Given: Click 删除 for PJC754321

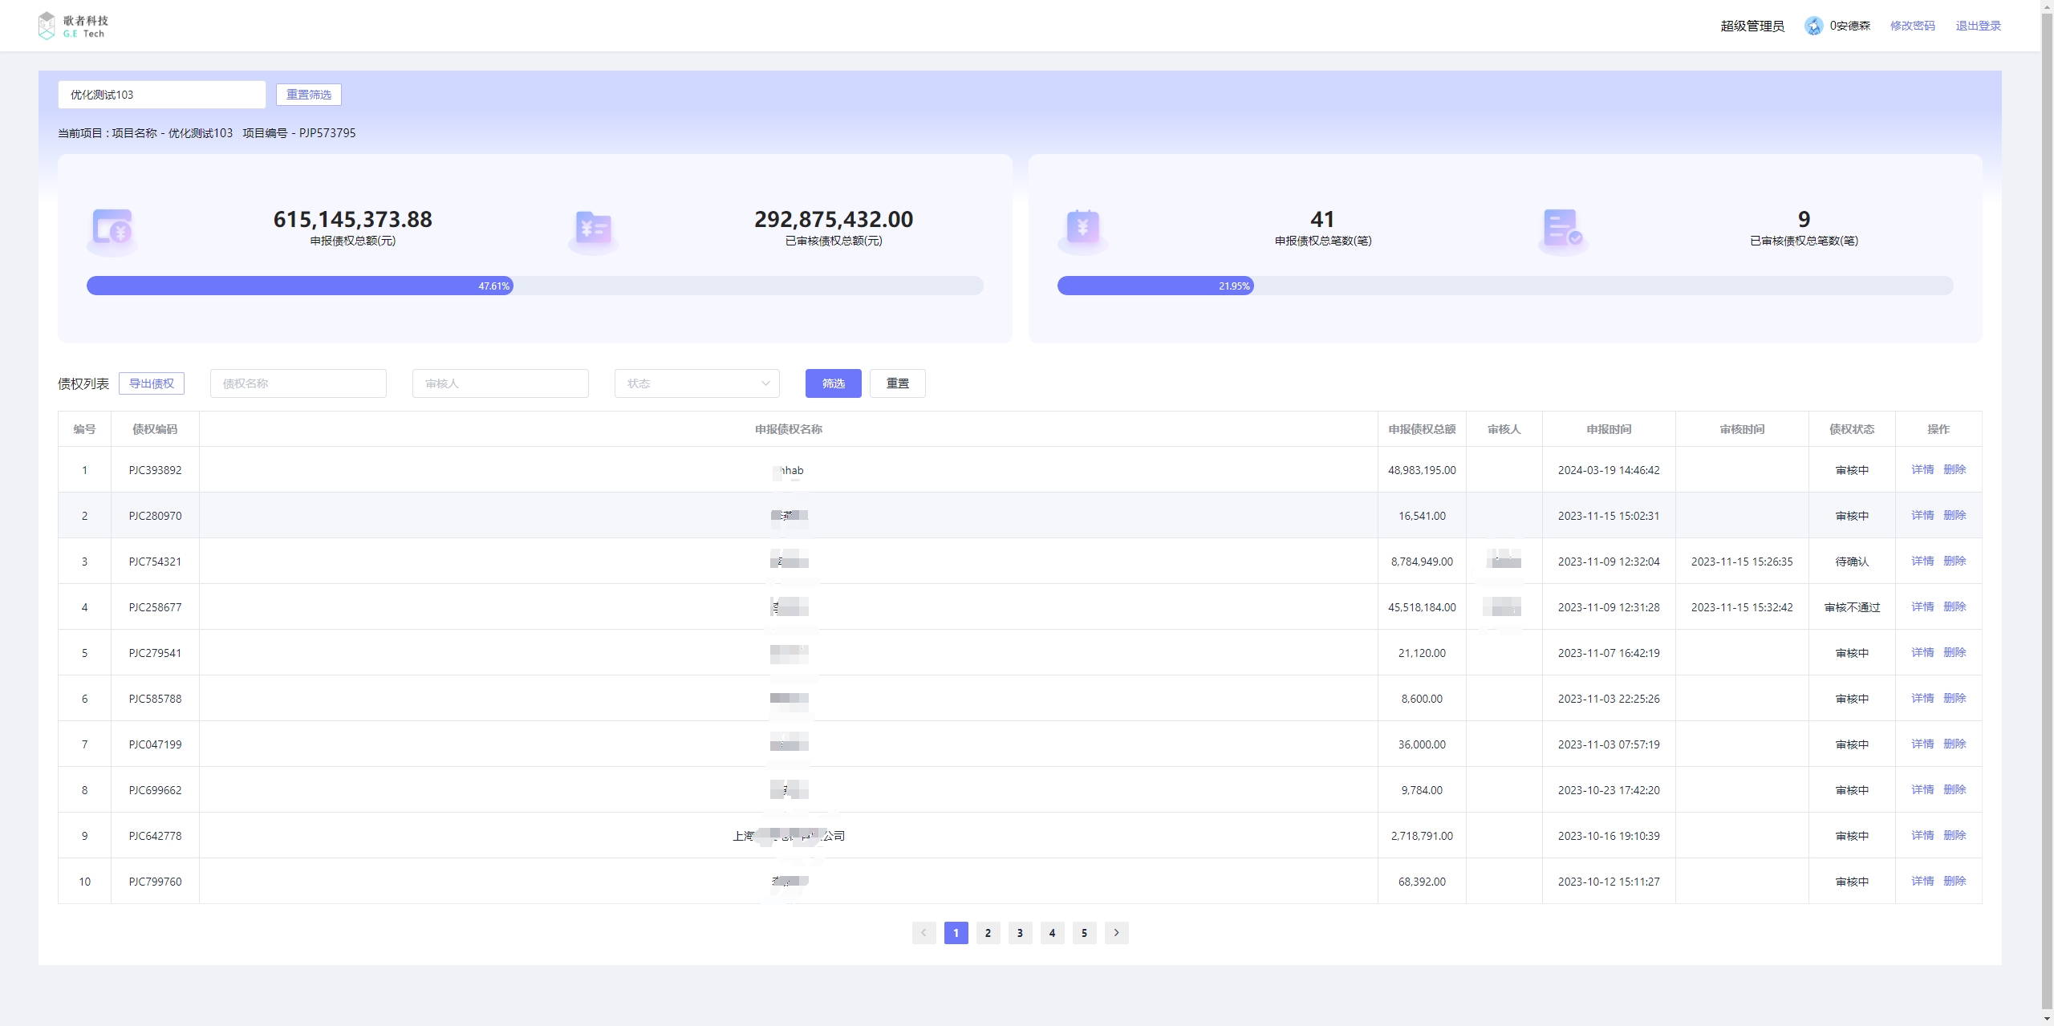Looking at the screenshot, I should point(1955,561).
